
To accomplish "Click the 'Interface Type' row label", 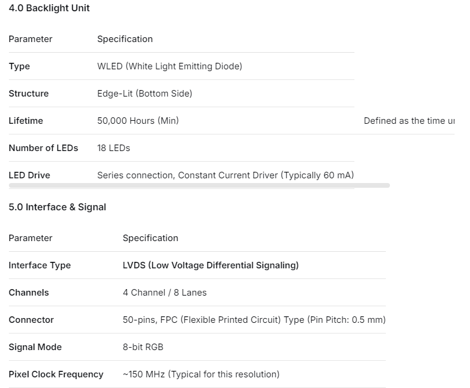I will coord(39,265).
